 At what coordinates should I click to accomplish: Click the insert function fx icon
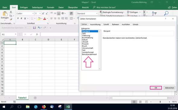click(37, 34)
